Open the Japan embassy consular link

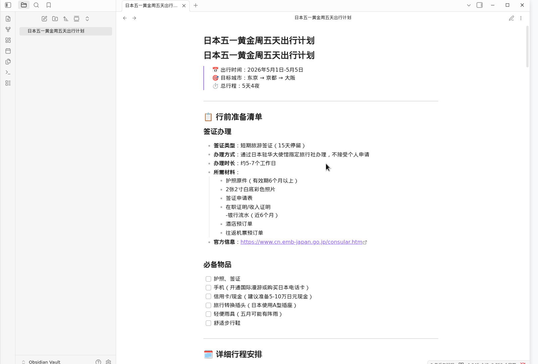301,242
